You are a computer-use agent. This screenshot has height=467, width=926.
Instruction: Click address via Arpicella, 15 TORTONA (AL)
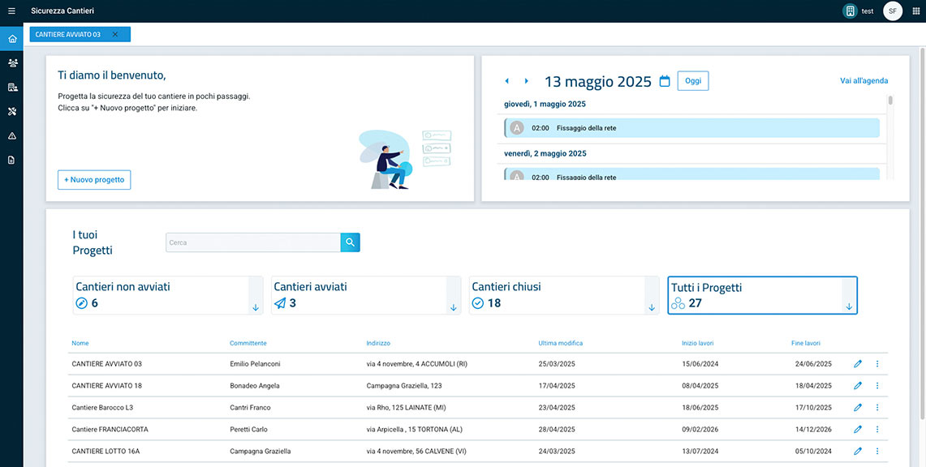pyautogui.click(x=414, y=429)
